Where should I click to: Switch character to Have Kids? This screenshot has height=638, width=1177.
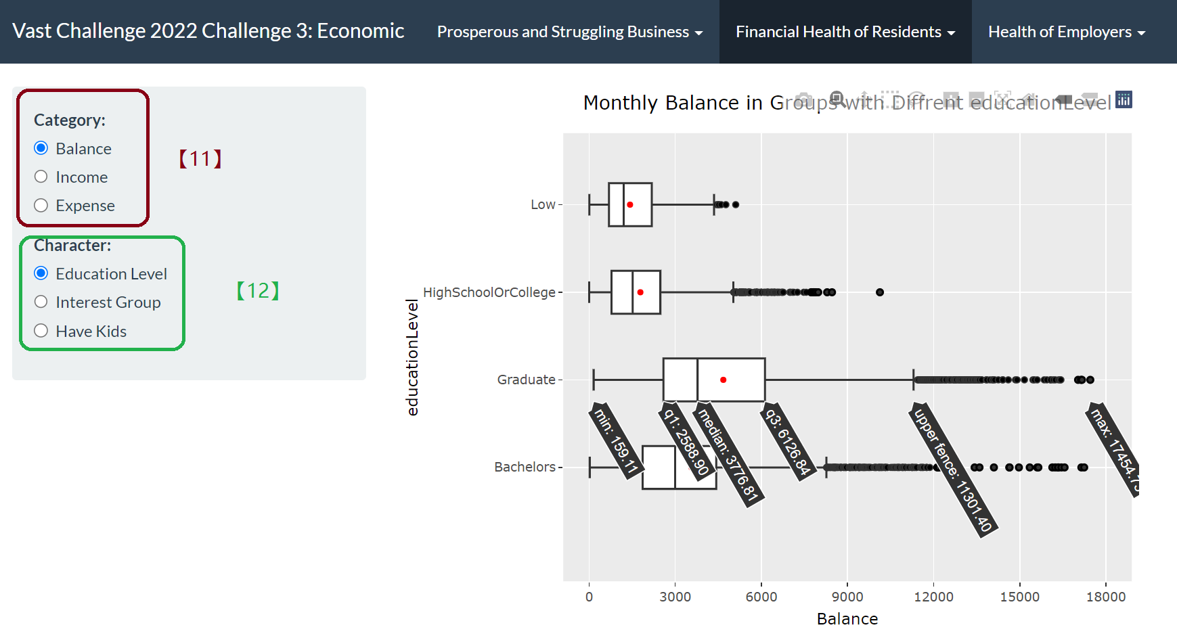41,331
